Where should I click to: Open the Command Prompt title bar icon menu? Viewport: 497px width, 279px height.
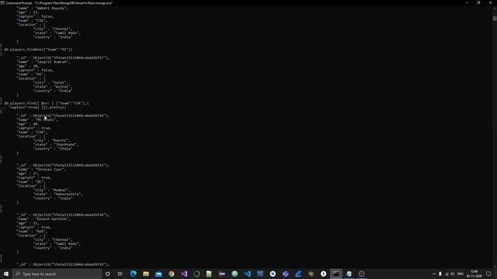2,2
